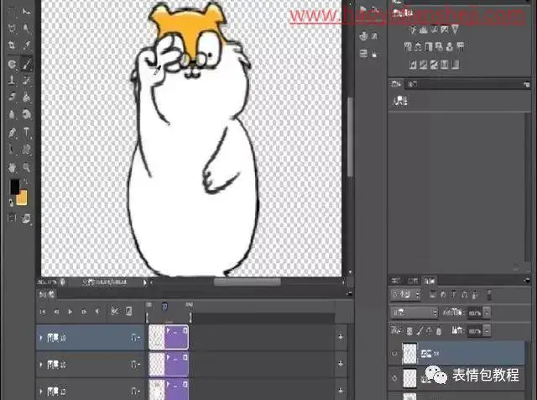Screen dimensions: 537x400
Task: Open filmstrip menu on second track
Action: (x=136, y=365)
